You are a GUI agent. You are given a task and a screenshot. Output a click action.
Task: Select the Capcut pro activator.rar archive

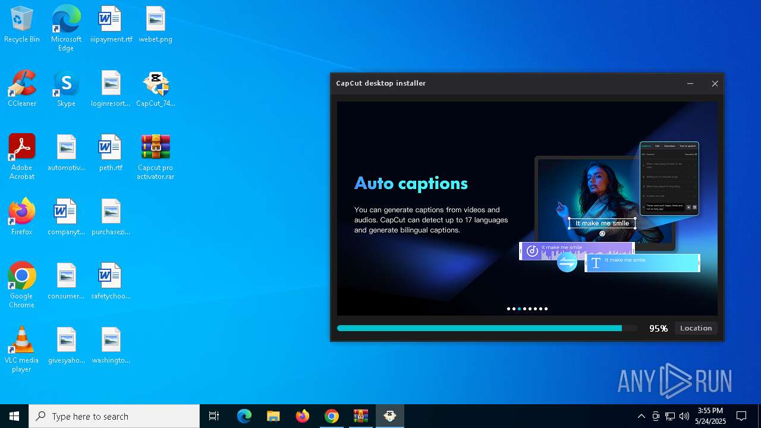[x=155, y=156]
